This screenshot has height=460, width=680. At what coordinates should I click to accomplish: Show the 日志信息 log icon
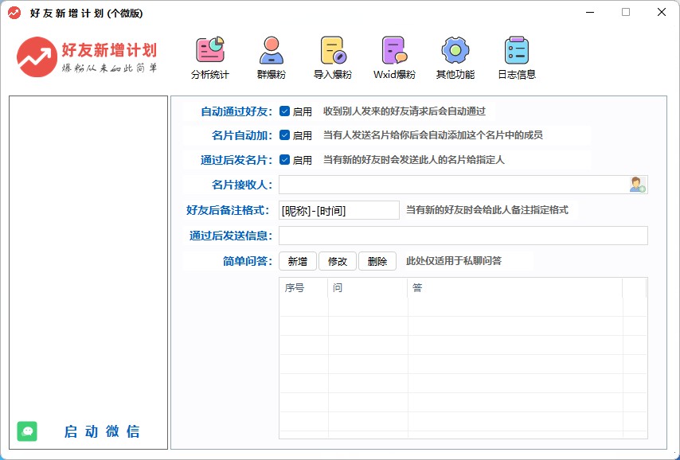[517, 51]
